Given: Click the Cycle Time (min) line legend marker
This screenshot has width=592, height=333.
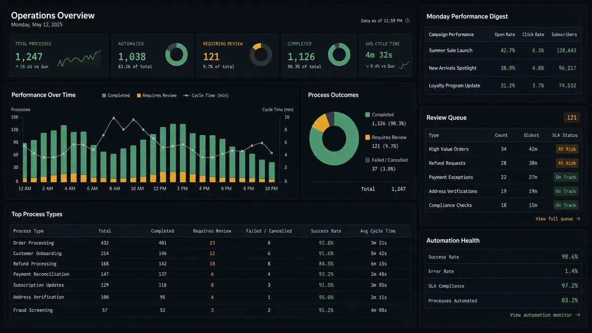Looking at the screenshot, I should 186,96.
